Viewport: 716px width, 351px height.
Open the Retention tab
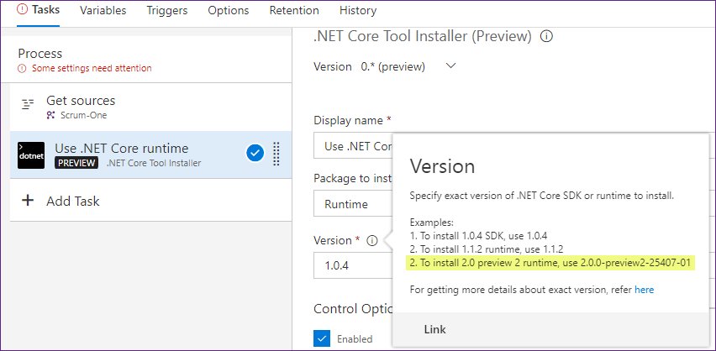294,11
